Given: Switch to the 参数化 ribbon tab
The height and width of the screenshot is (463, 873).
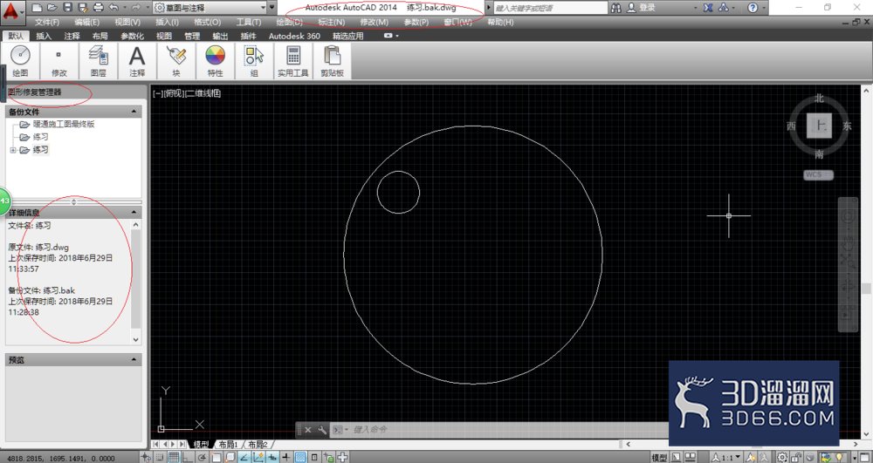Looking at the screenshot, I should point(132,36).
